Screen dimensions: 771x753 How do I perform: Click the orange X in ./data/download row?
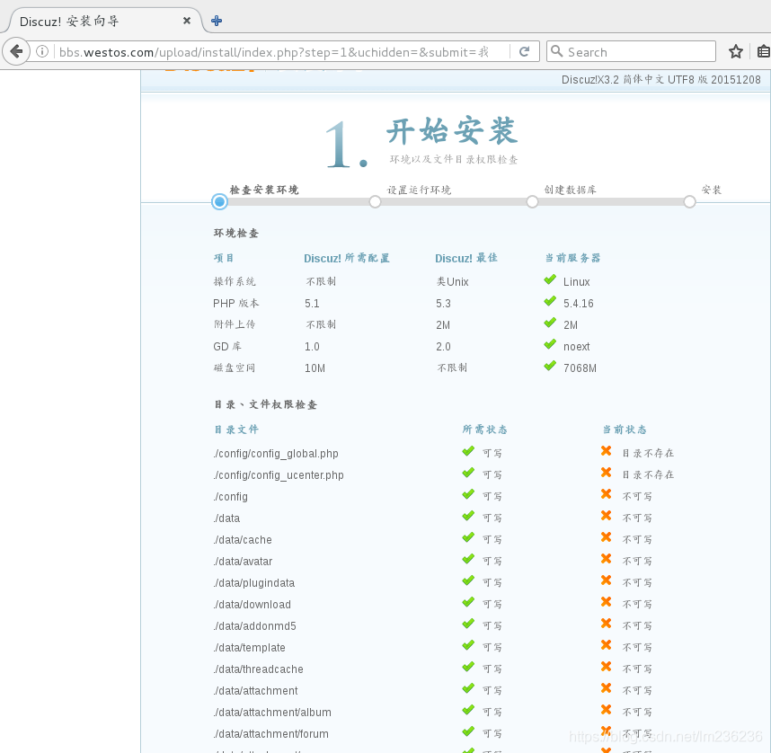point(607,602)
